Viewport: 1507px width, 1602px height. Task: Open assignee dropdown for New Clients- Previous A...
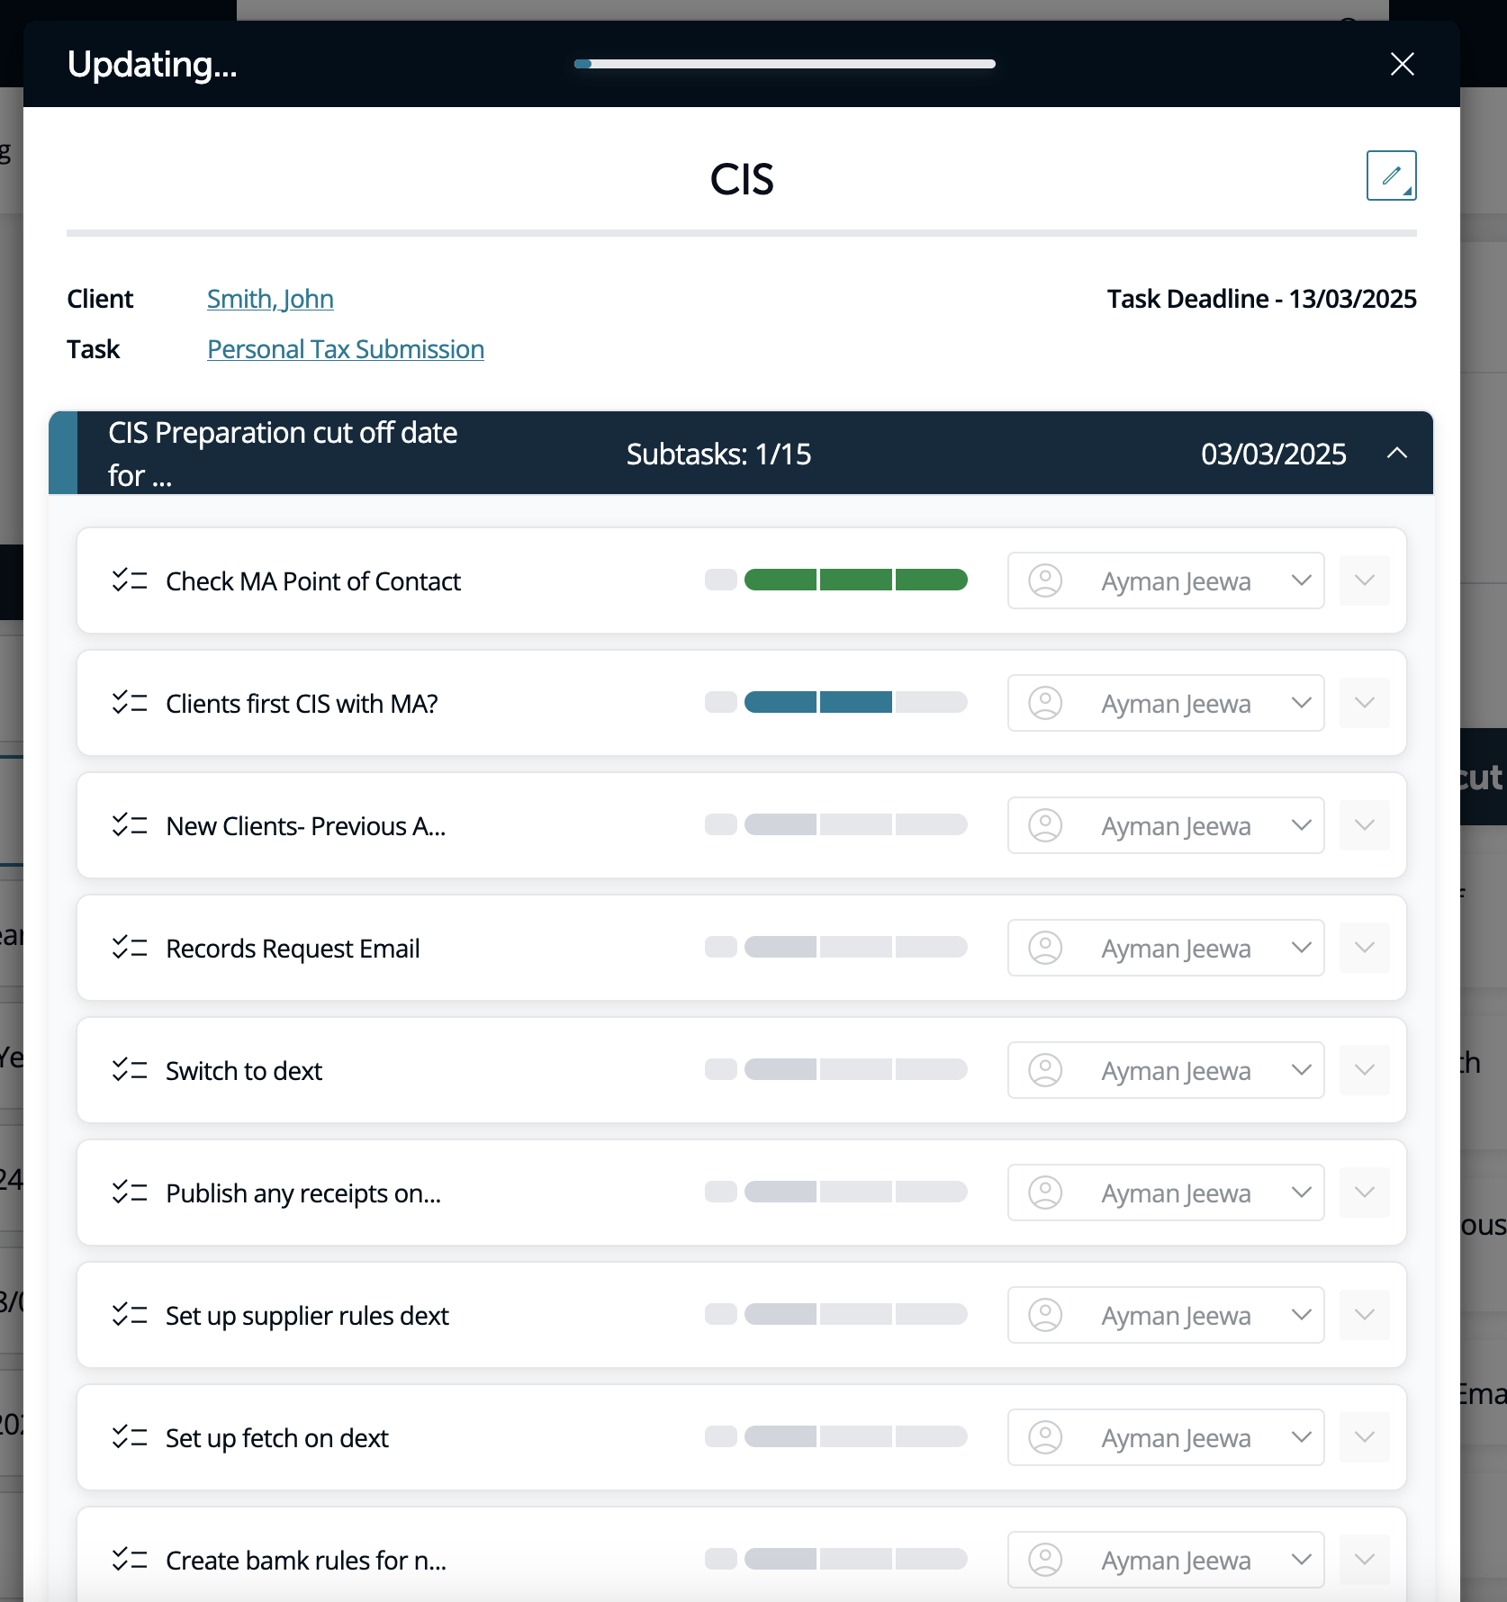[x=1166, y=825]
